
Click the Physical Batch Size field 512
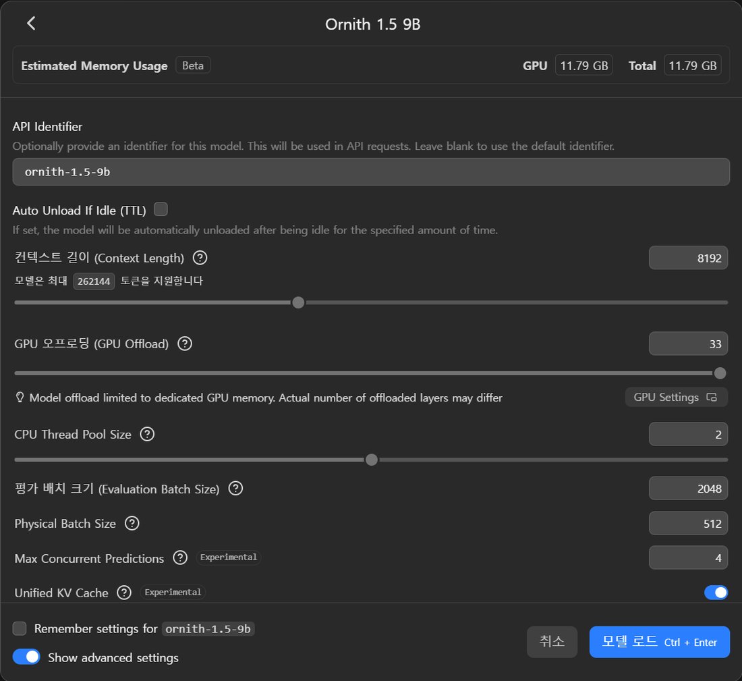pyautogui.click(x=688, y=523)
